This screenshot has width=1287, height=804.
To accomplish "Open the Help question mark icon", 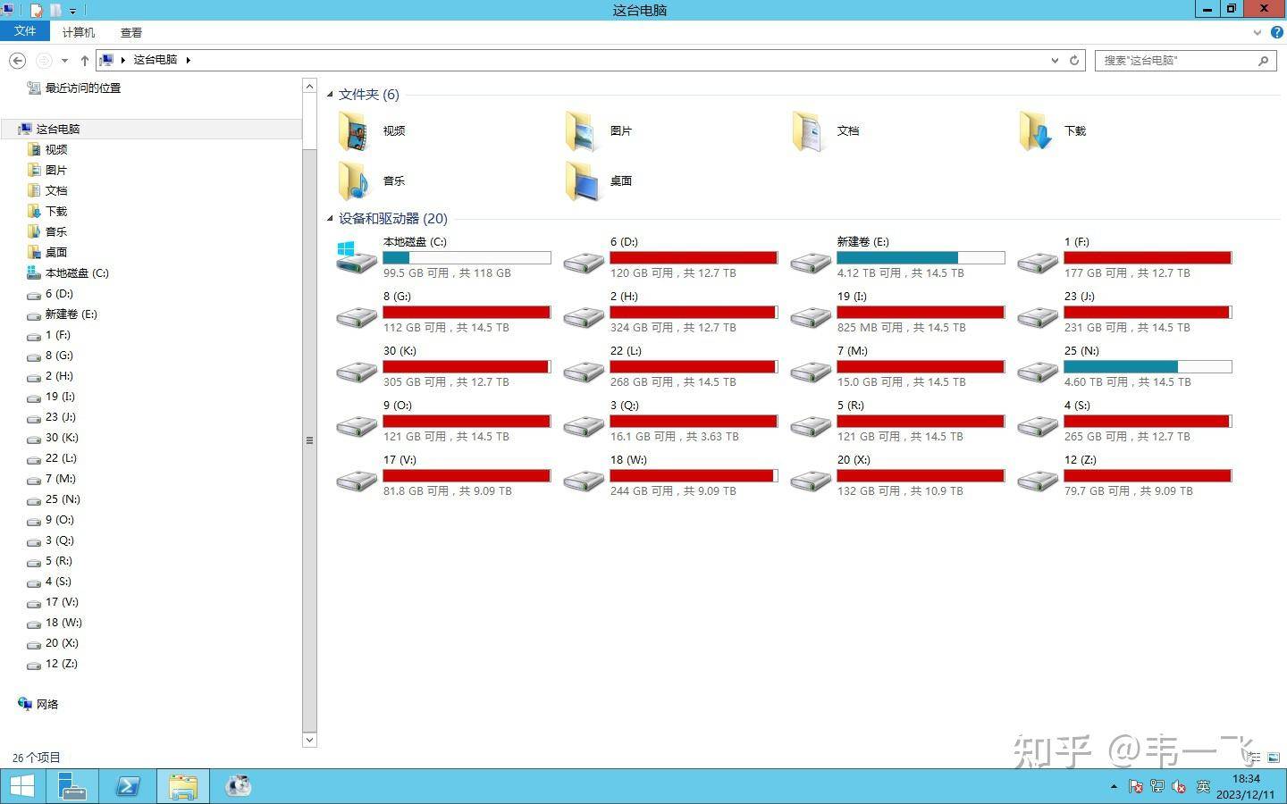I will pos(1277,32).
